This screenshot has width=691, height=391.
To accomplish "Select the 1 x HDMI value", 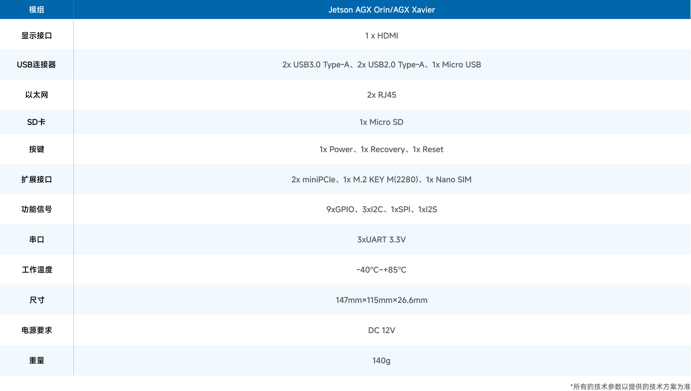I will coord(382,35).
